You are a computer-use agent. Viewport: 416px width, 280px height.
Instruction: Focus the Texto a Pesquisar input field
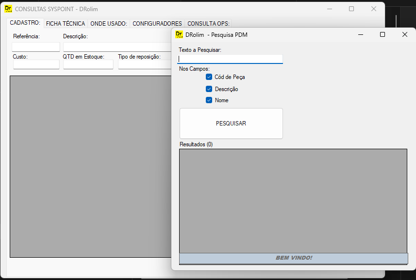[230, 59]
